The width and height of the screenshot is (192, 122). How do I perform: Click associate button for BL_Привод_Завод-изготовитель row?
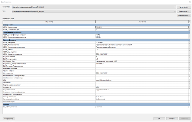(189, 64)
